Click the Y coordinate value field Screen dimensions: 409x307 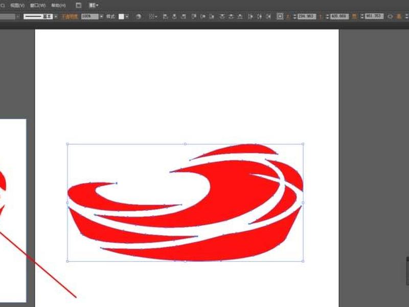pyautogui.click(x=339, y=17)
